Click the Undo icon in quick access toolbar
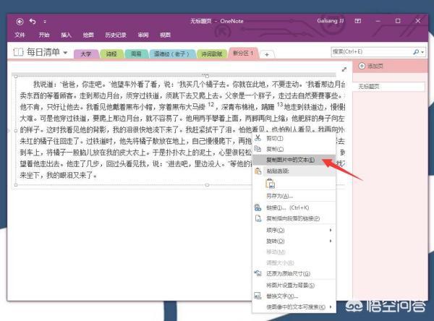Image resolution: width=434 pixels, height=321 pixels. click(x=33, y=21)
